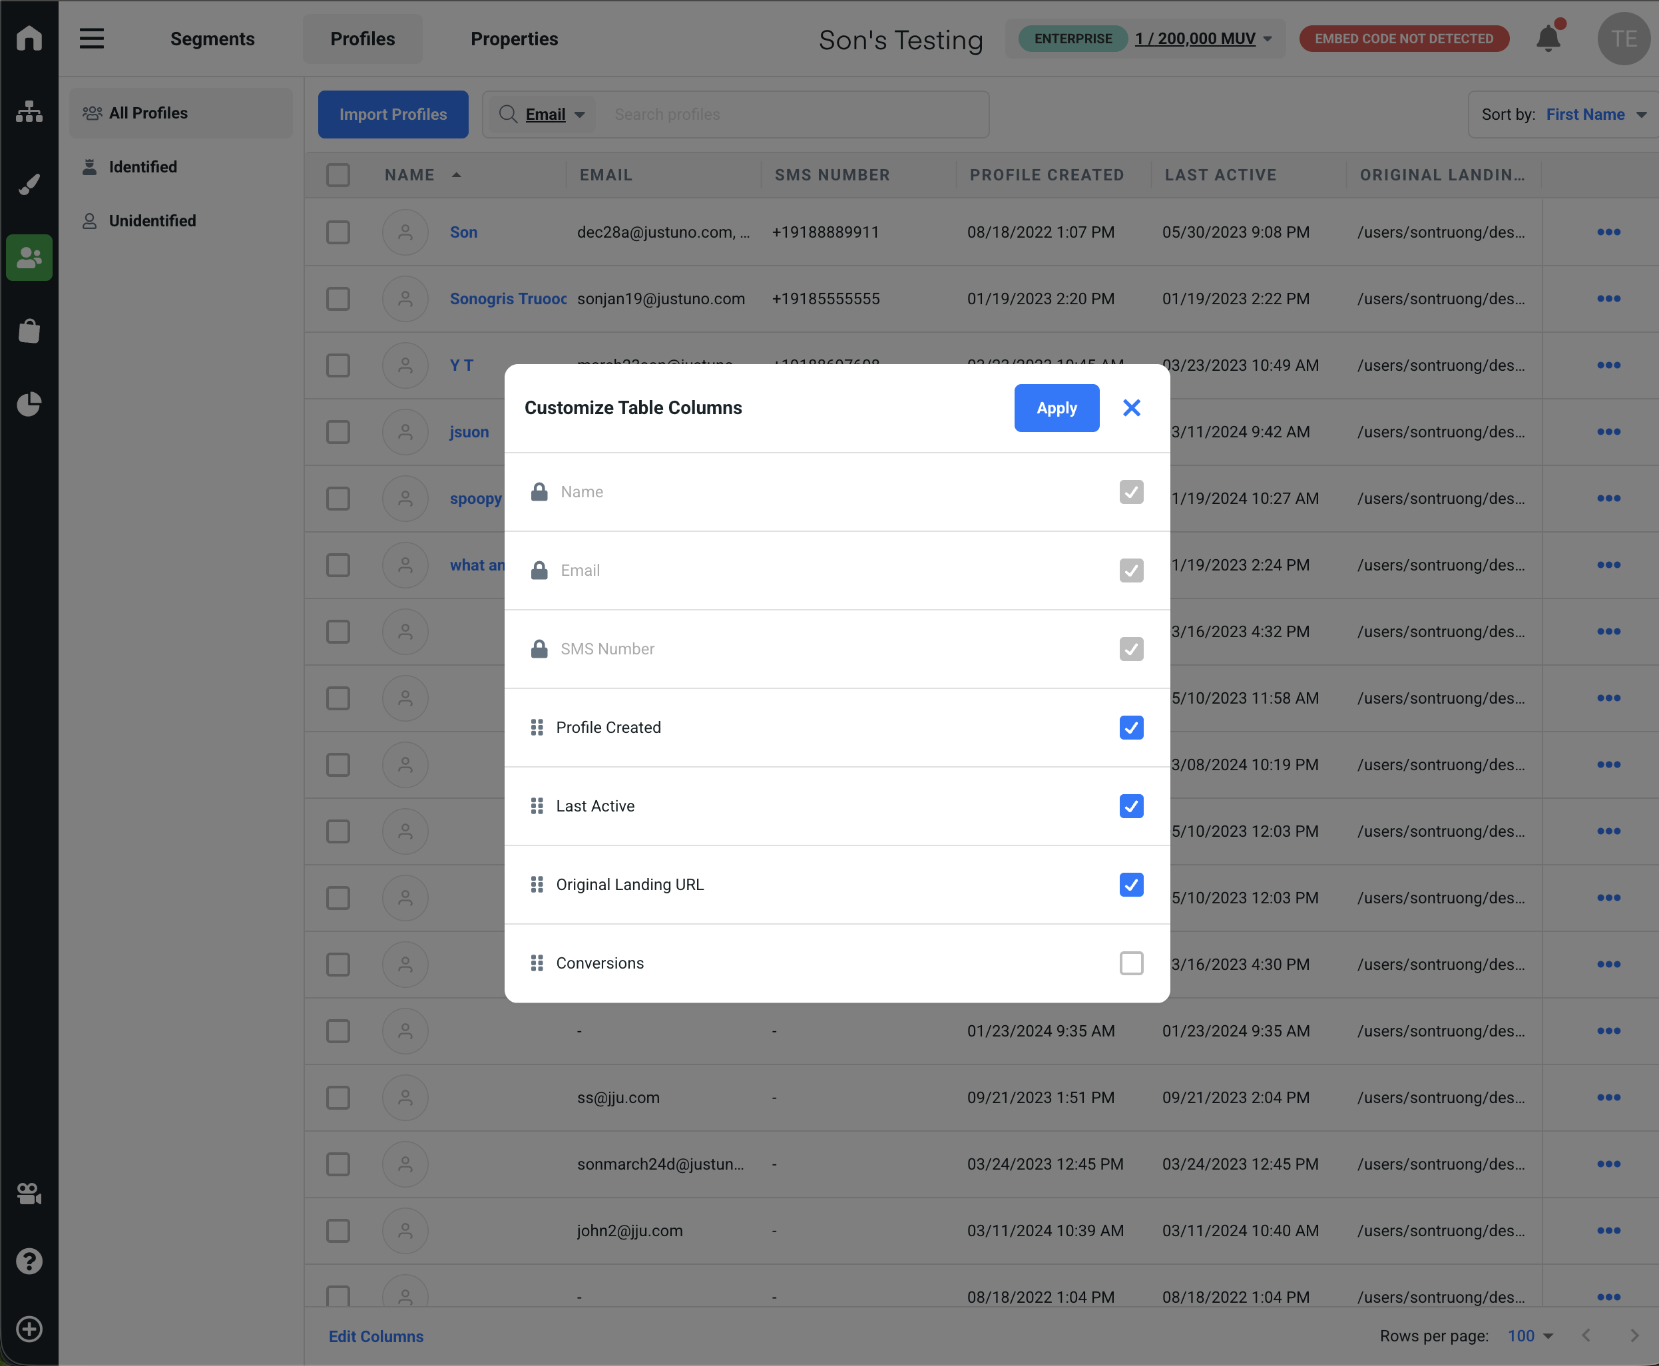This screenshot has width=1659, height=1366.
Task: Open the shopping bag sidebar icon
Action: click(29, 330)
